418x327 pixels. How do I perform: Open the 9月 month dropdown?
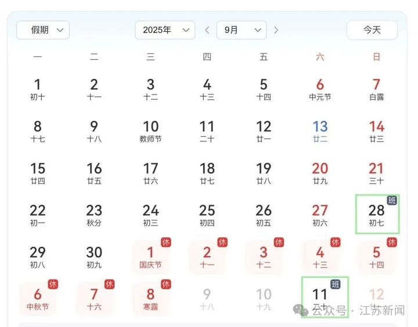click(242, 30)
